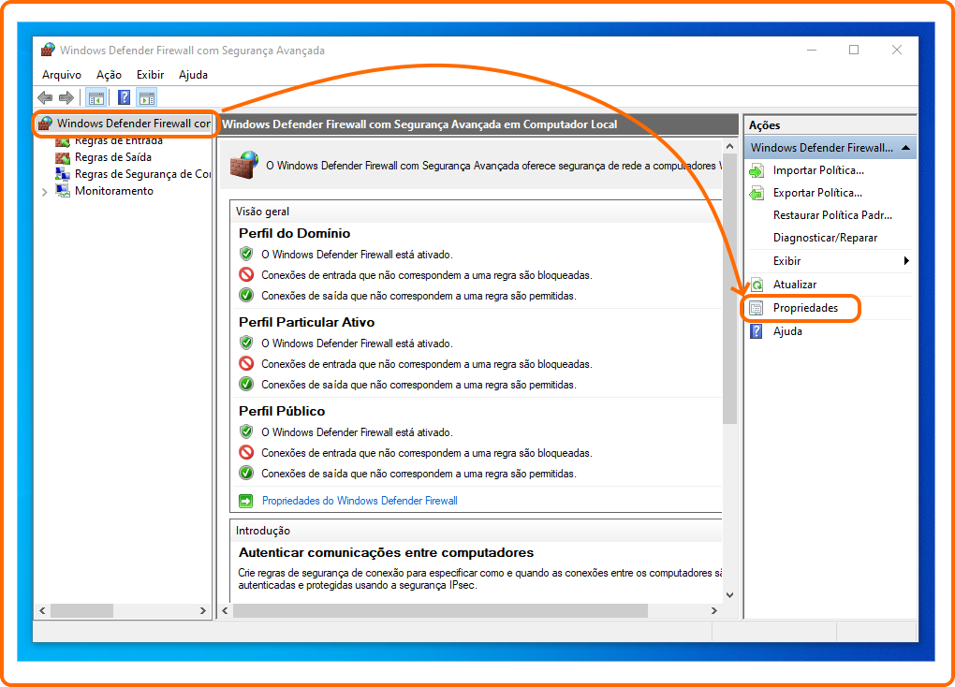Click the Perfil Público heading
Viewport: 955px width, 687px height.
(x=282, y=411)
